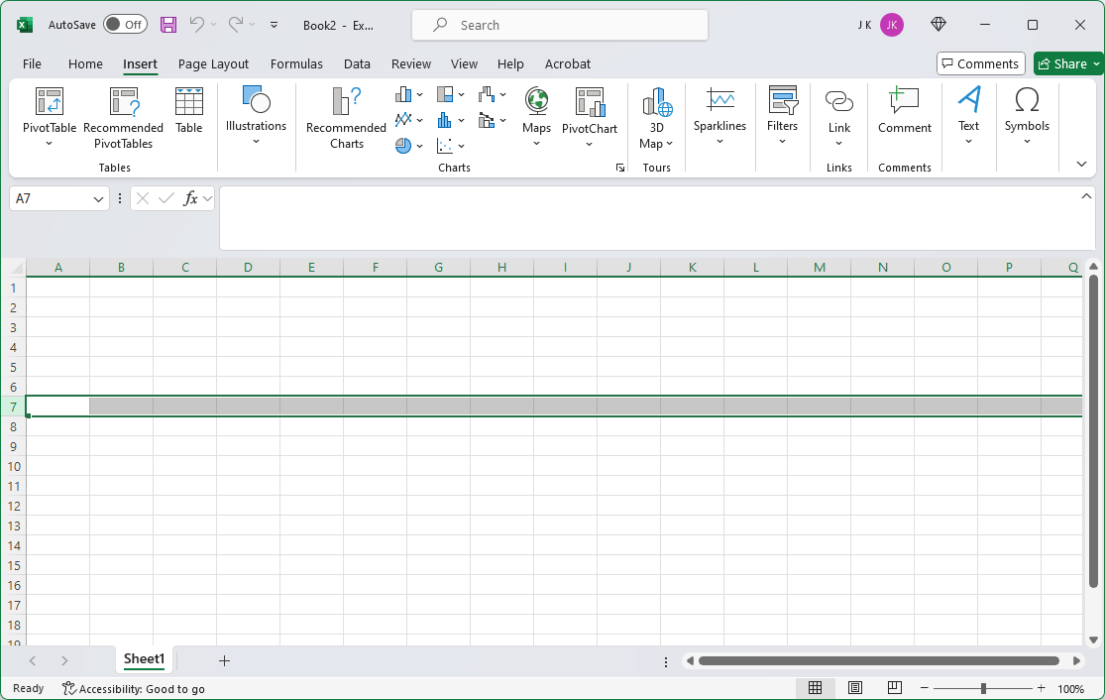This screenshot has height=700, width=1105.
Task: Switch to Normal view
Action: [x=816, y=688]
